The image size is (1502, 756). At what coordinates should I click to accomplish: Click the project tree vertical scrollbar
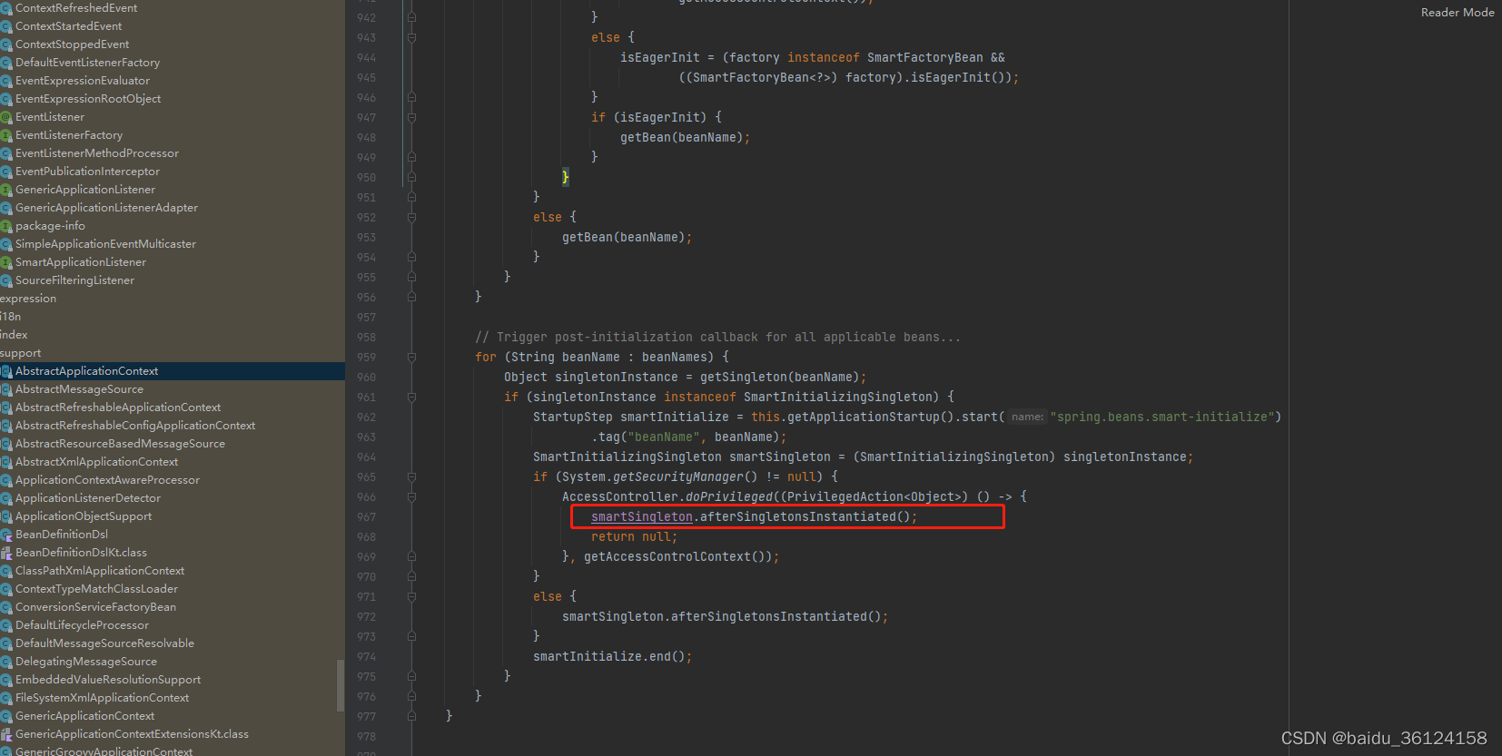click(x=341, y=685)
